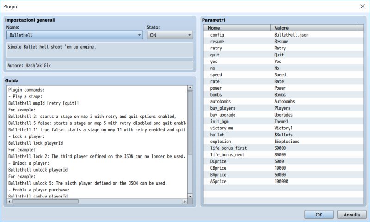
Task: Click the Nome column header in Parametri
Action: (x=237, y=28)
